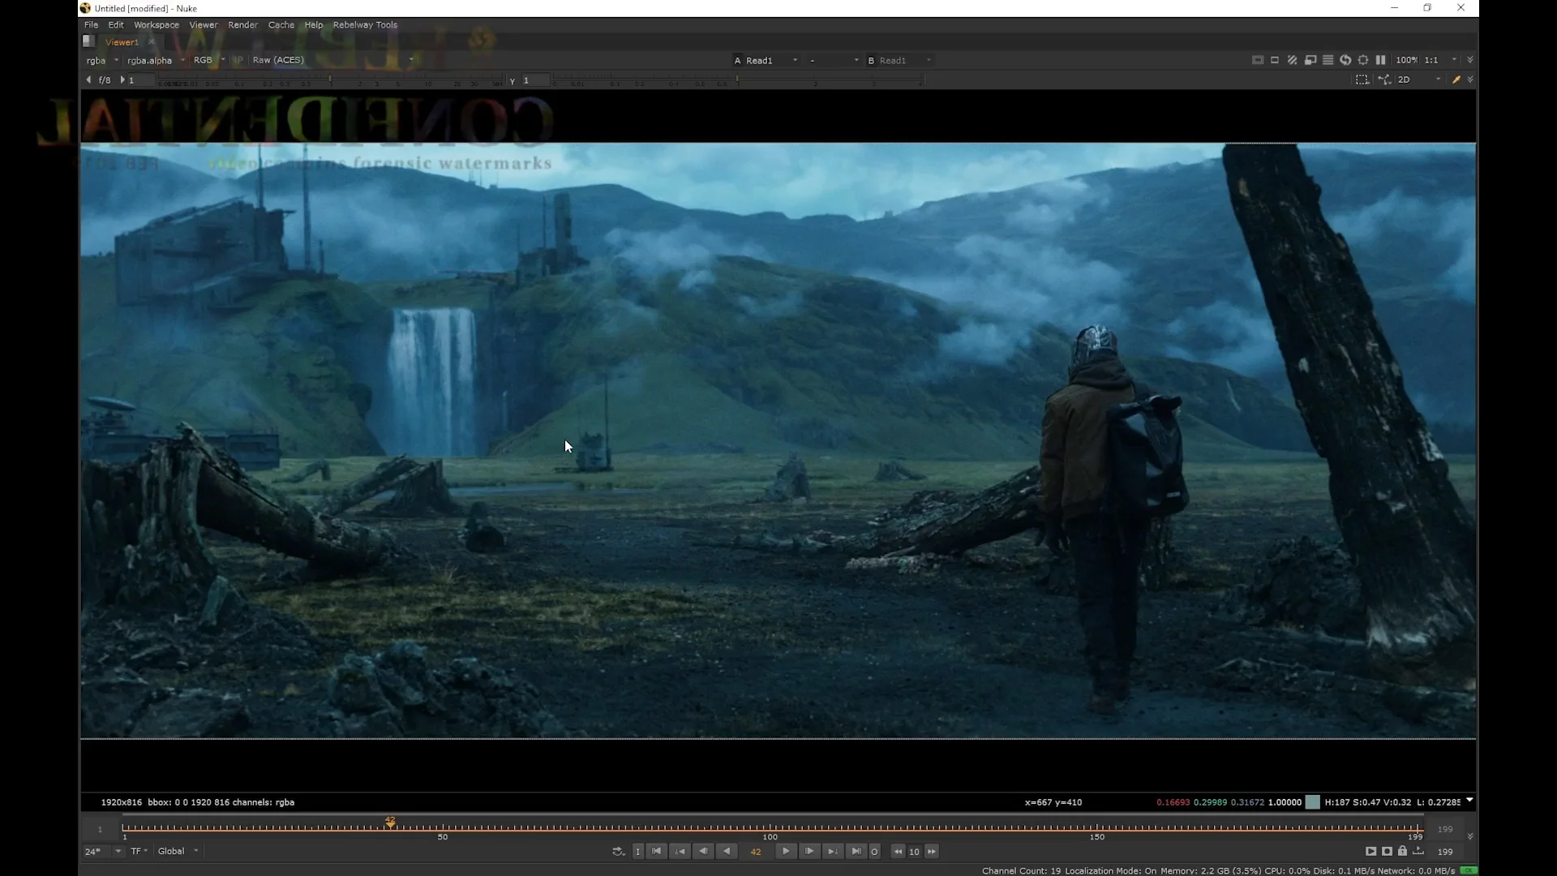Open the rgba channel set dropdown

coord(101,60)
